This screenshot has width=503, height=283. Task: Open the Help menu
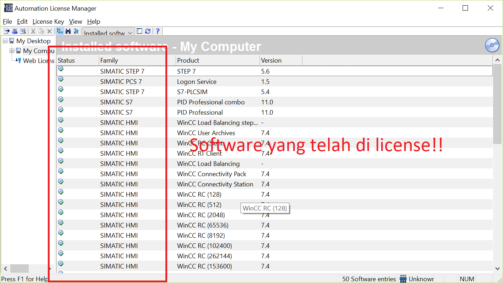tap(94, 22)
